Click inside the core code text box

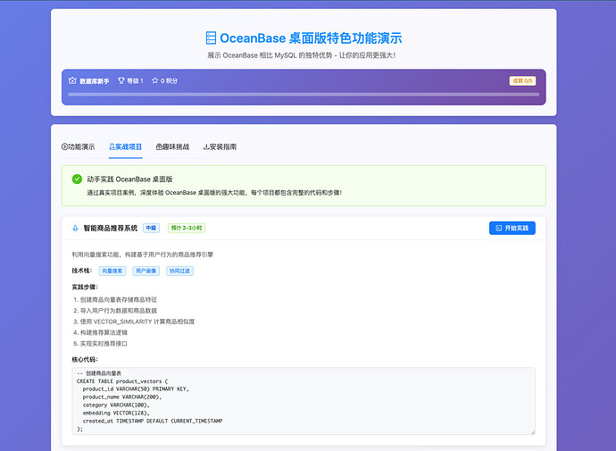[x=304, y=401]
